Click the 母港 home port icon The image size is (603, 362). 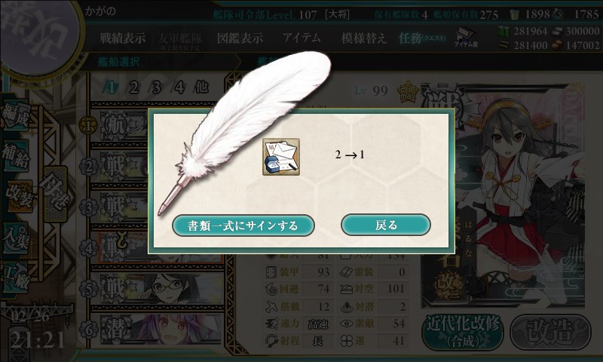56,195
